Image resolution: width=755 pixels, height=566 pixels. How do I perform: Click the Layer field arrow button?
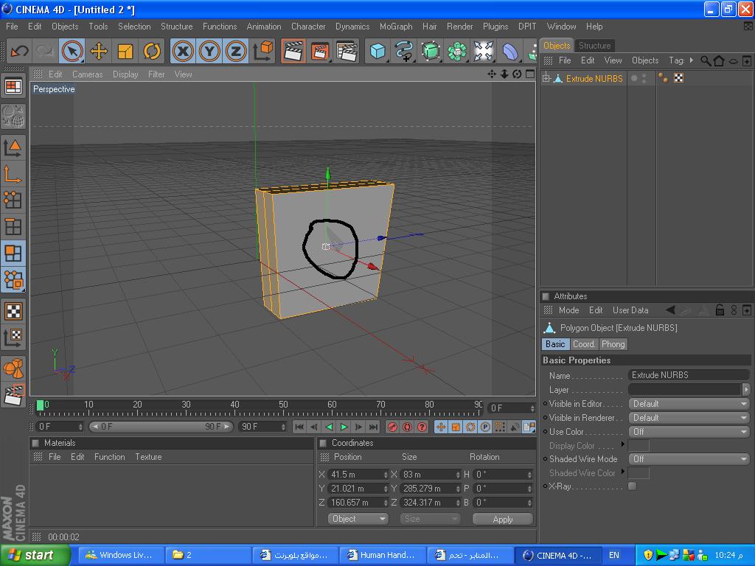(x=746, y=389)
